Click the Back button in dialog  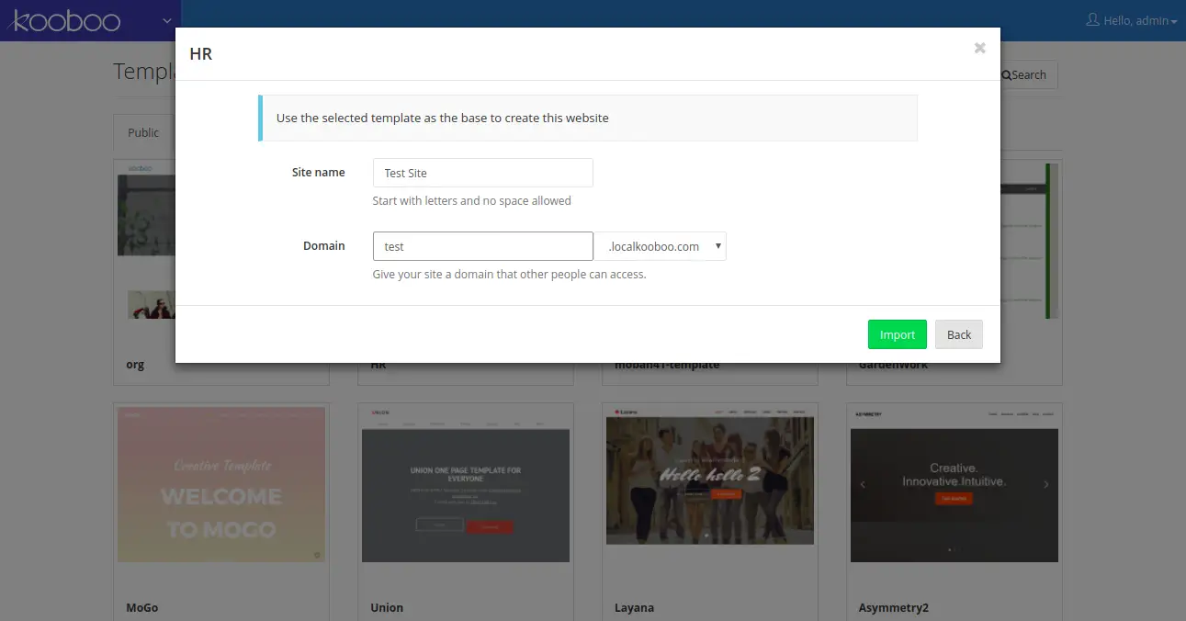[x=959, y=334]
